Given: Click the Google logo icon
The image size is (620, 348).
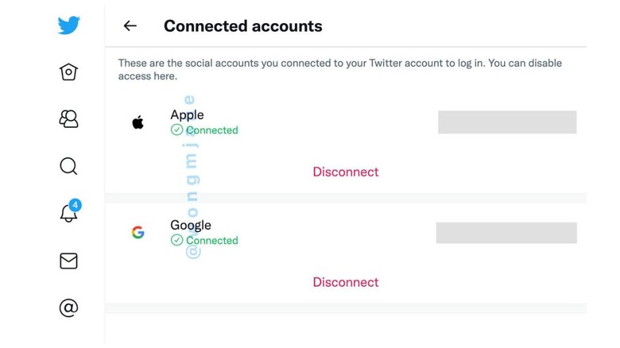Looking at the screenshot, I should click(138, 232).
